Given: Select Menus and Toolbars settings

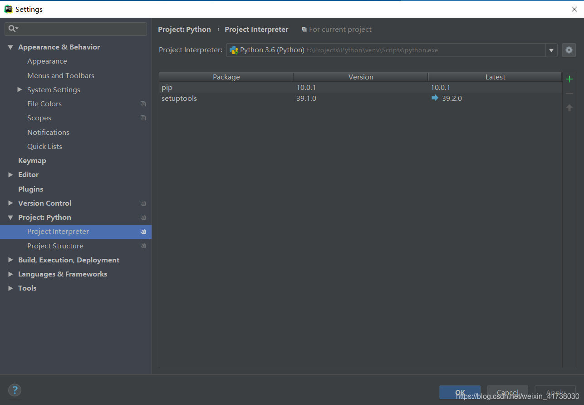Looking at the screenshot, I should 61,76.
